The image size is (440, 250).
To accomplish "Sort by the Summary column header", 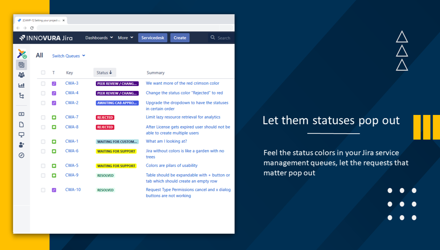I will coord(155,73).
